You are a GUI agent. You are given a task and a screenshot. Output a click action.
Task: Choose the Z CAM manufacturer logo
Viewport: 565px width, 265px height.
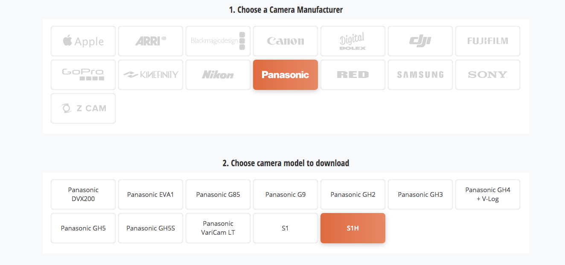pos(83,108)
